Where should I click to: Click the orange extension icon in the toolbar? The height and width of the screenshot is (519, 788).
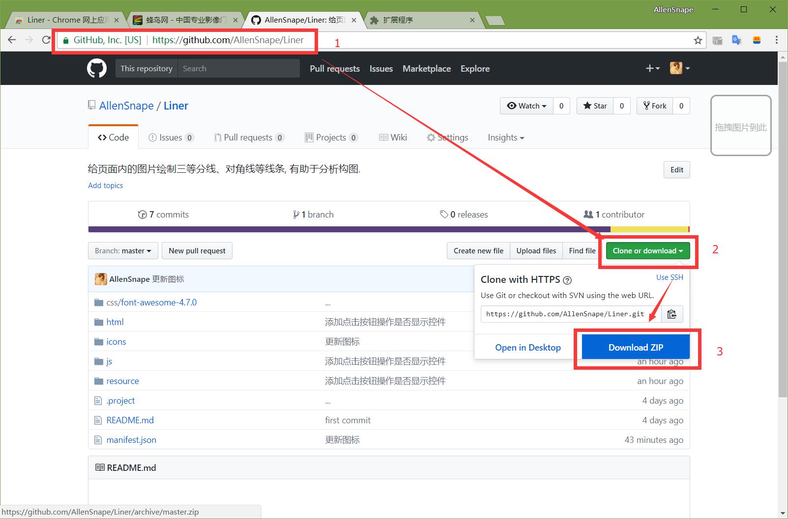click(757, 40)
